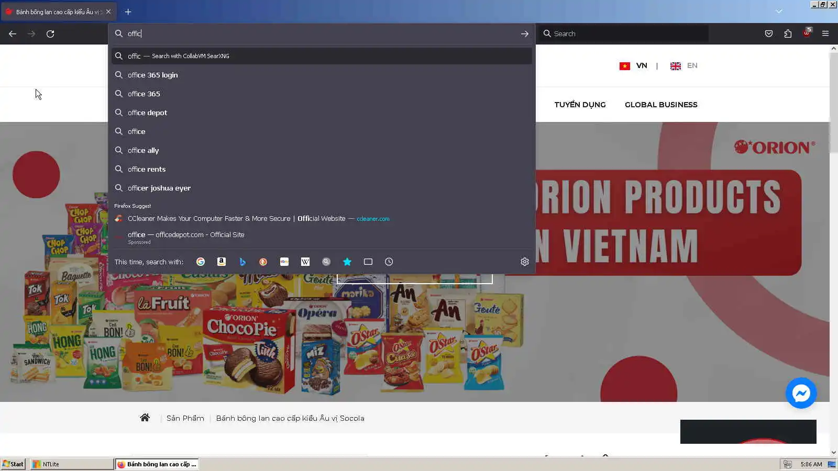Close the Bánh bông lan browser tab
The width and height of the screenshot is (838, 471).
[108, 12]
